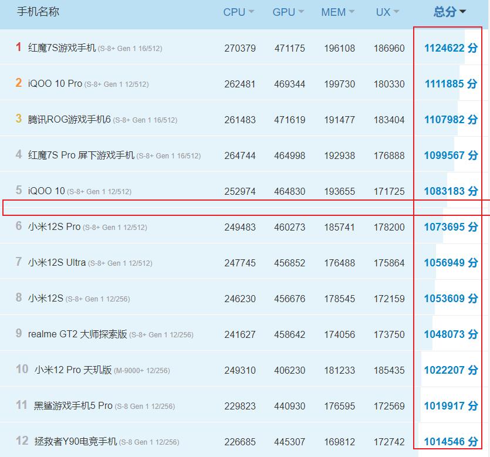The image size is (490, 457).
Task: Click MEM score 176595
Action: click(x=339, y=406)
